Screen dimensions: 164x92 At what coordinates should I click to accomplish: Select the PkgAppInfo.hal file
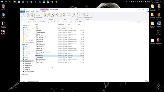pyautogui.click(x=41, y=47)
